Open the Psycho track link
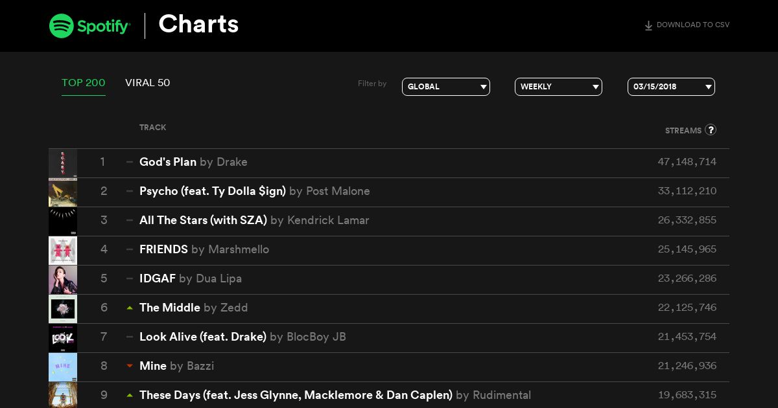 213,191
